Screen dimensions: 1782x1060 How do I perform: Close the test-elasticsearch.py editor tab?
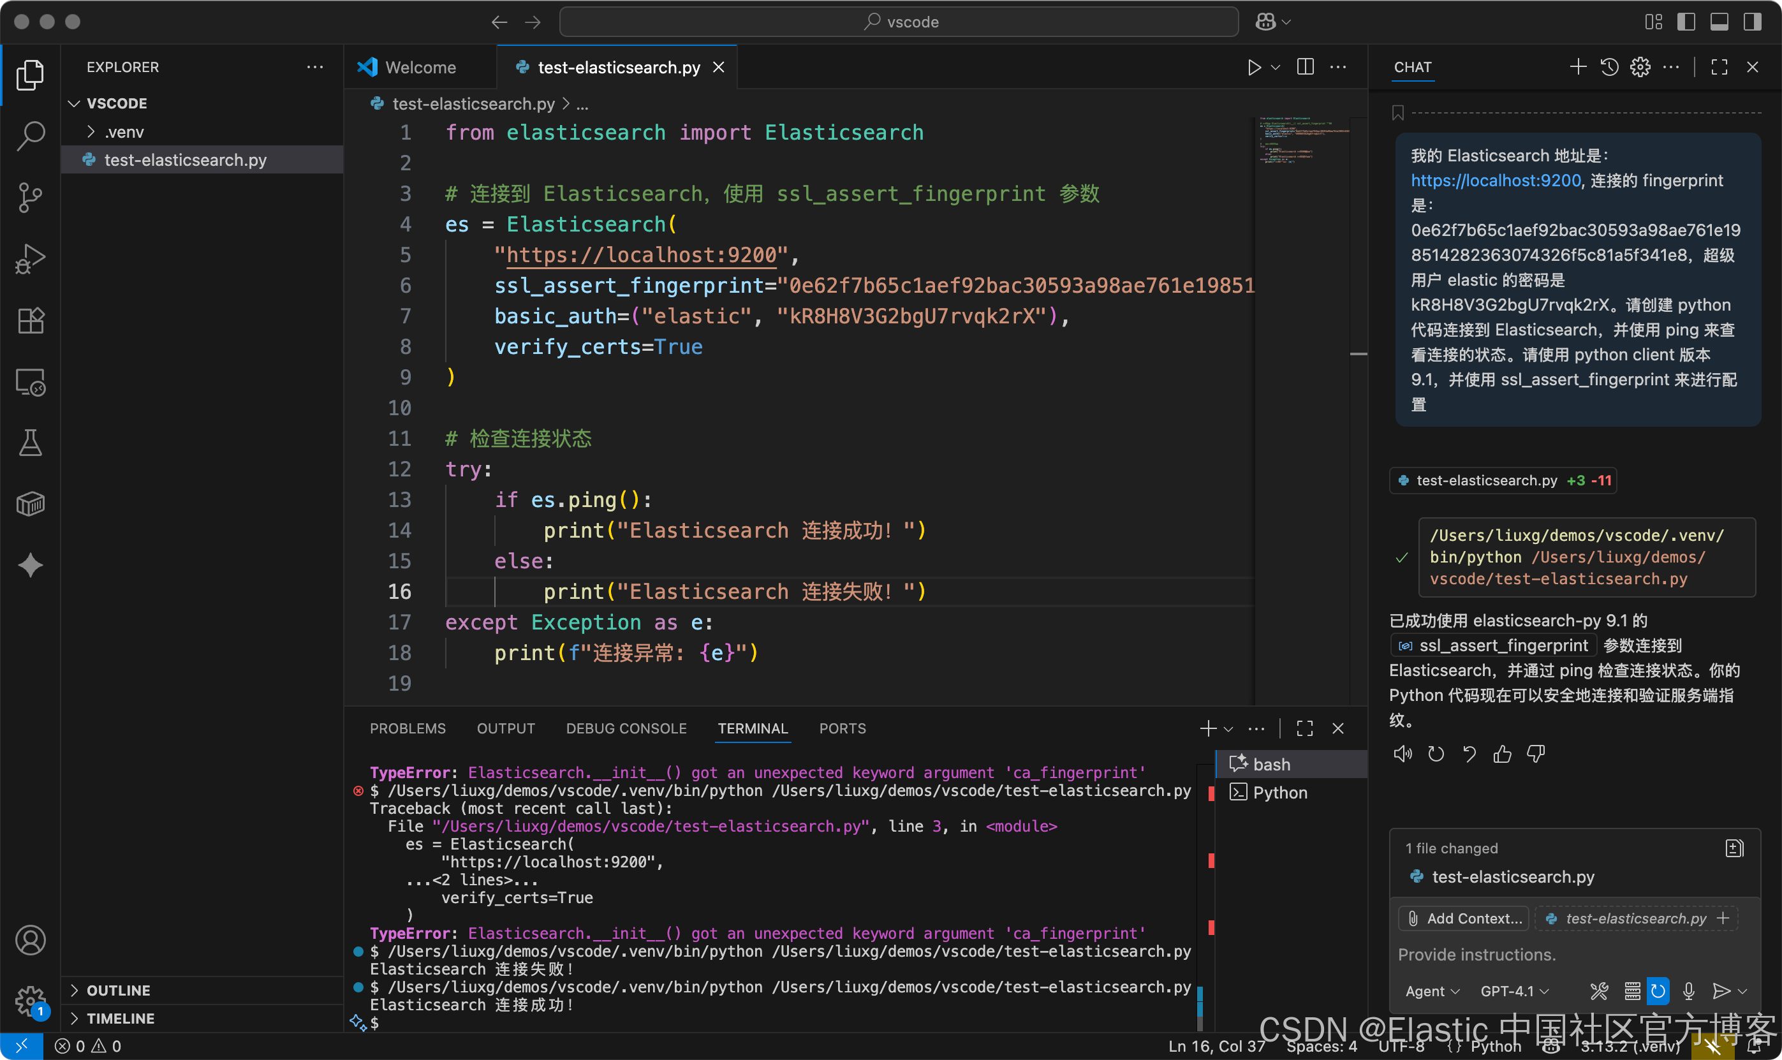pyautogui.click(x=719, y=67)
